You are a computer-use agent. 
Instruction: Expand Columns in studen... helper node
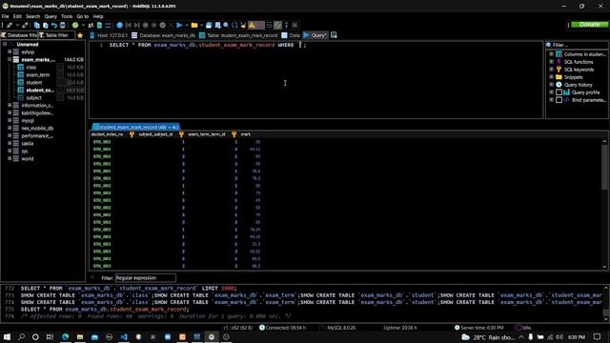point(551,54)
